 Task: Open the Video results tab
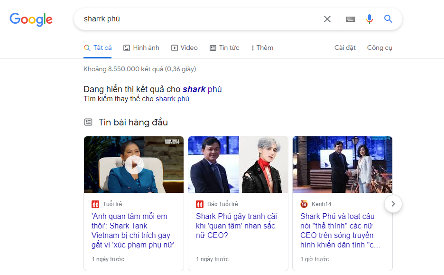pos(185,48)
